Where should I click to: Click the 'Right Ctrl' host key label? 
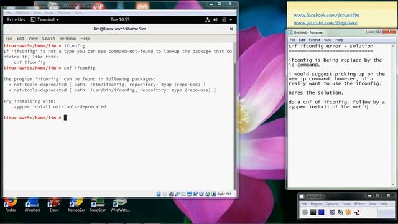(x=224, y=194)
